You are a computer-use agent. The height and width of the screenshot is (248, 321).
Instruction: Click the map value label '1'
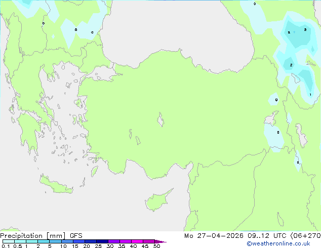(x=310, y=95)
